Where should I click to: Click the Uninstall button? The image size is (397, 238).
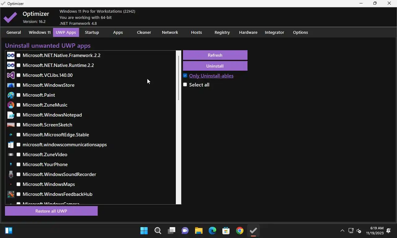[x=215, y=66]
